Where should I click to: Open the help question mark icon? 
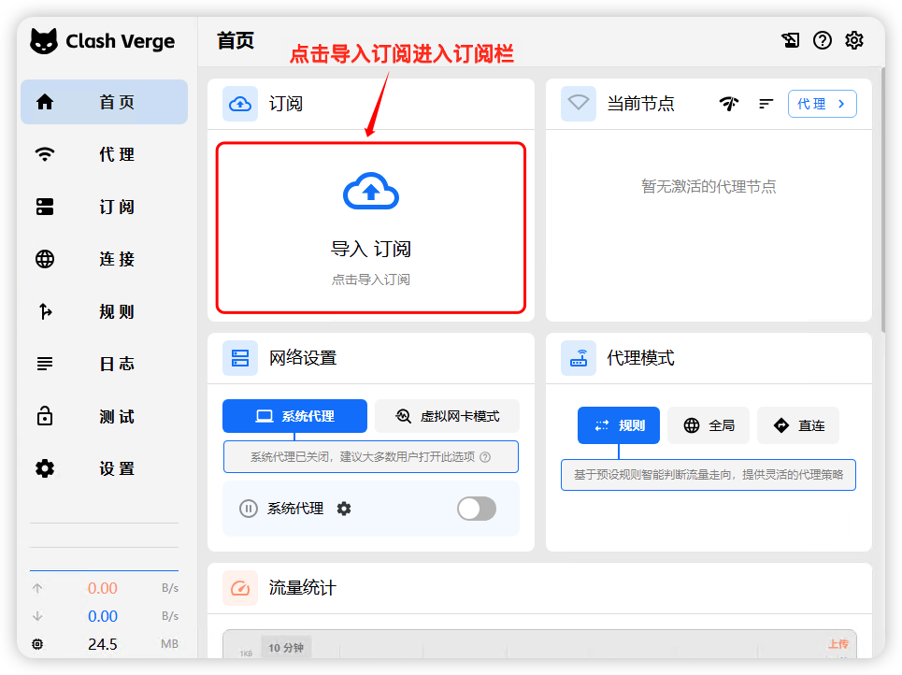coord(822,40)
